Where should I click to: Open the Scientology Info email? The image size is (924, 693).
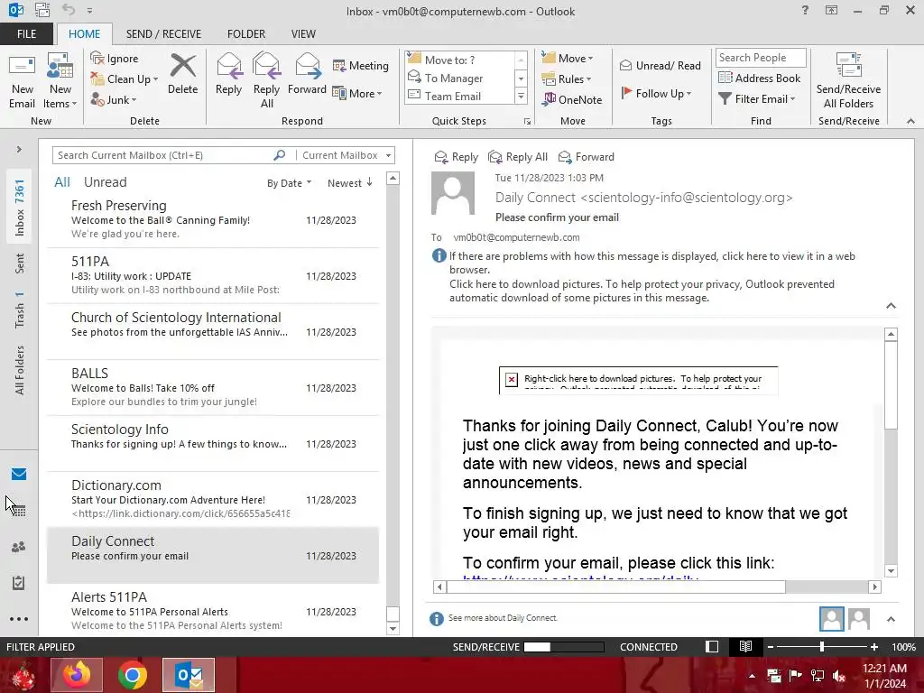(213, 444)
